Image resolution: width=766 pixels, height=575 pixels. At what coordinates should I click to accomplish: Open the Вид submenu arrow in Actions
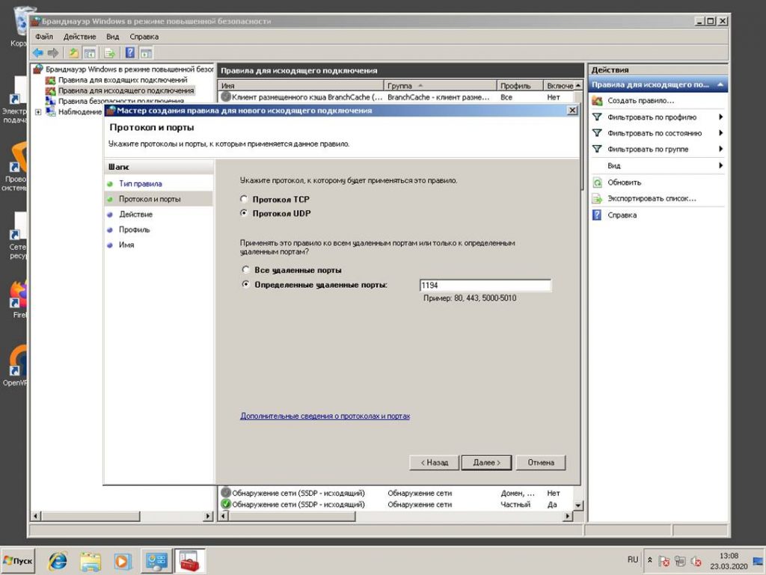(720, 165)
